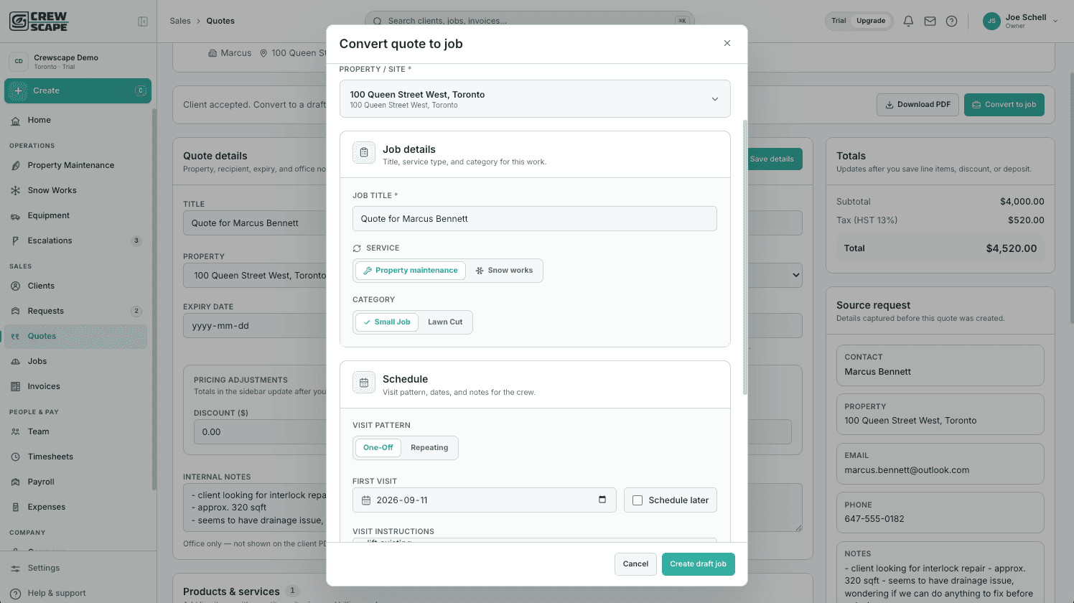Open Invoices in the sidebar
The width and height of the screenshot is (1074, 603).
click(78, 386)
